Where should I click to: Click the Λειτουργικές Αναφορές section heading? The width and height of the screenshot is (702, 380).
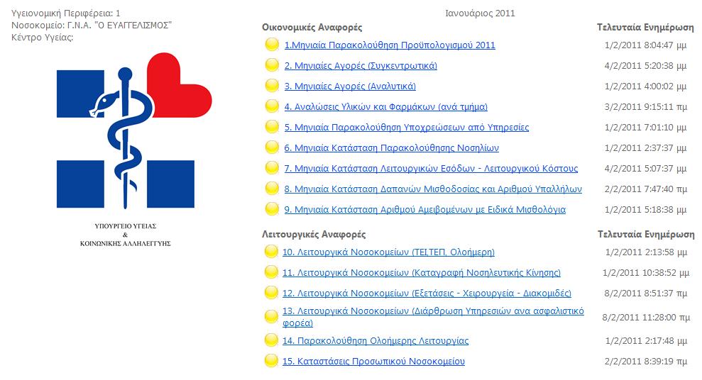[x=314, y=234]
